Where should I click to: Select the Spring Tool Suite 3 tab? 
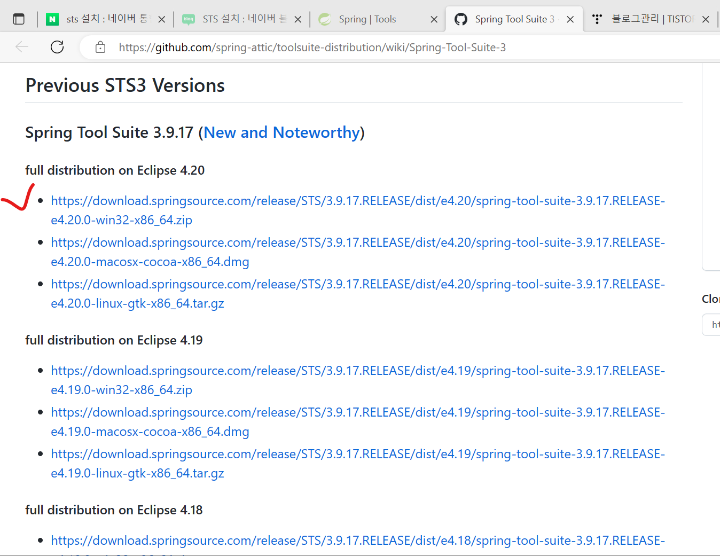coord(514,19)
